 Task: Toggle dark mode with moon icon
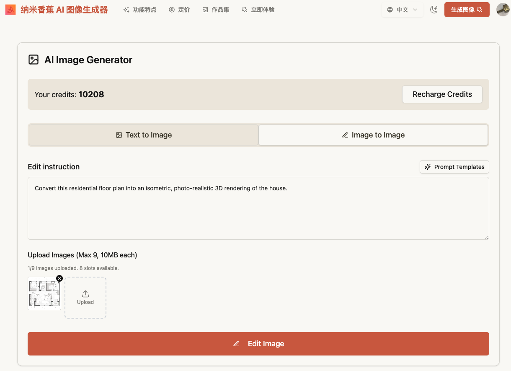(x=434, y=10)
